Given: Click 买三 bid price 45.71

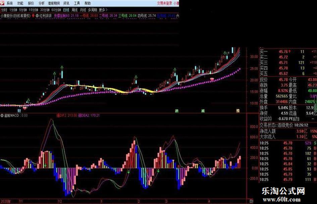Looking at the screenshot, I should pyautogui.click(x=283, y=63).
